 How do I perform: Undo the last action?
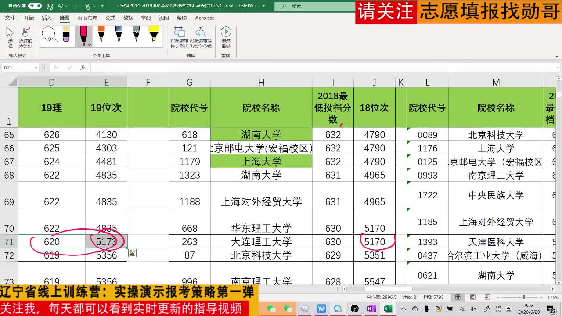(x=61, y=6)
